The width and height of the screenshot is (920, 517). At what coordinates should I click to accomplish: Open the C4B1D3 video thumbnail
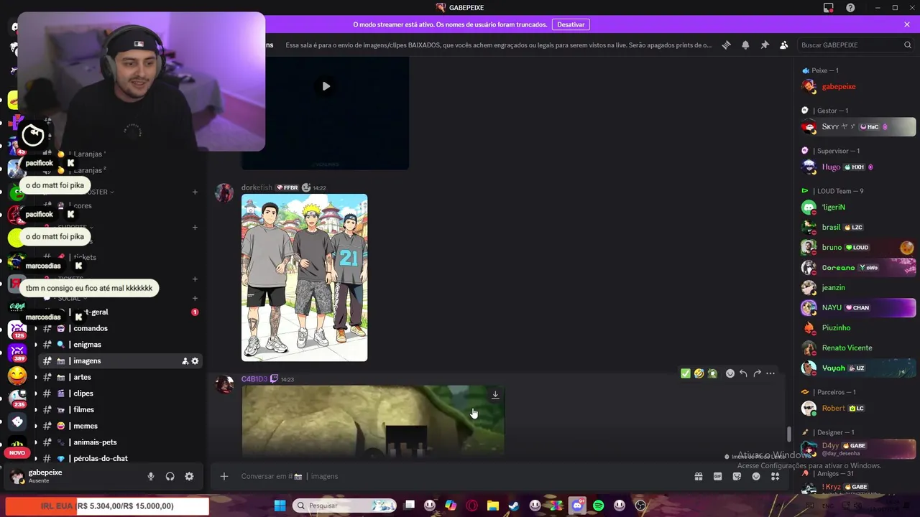[373, 421]
